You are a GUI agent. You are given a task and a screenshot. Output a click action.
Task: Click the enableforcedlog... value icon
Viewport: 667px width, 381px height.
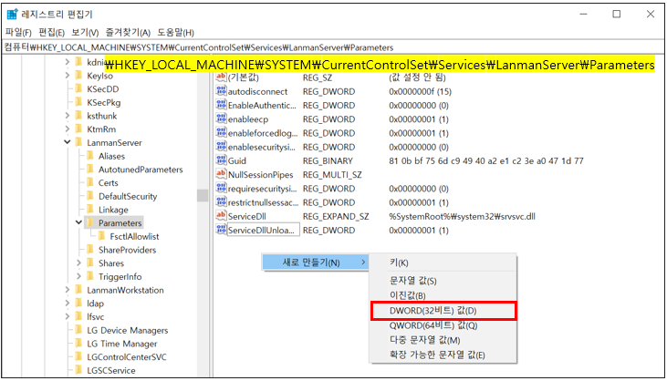click(221, 132)
